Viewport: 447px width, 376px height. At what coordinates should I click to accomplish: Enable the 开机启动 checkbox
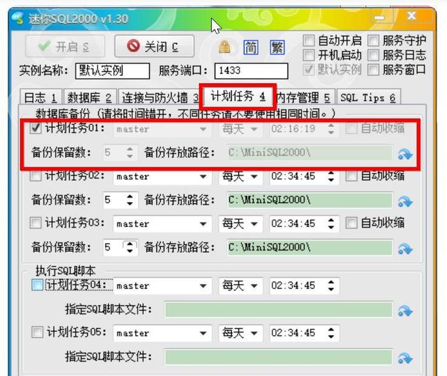(x=308, y=55)
